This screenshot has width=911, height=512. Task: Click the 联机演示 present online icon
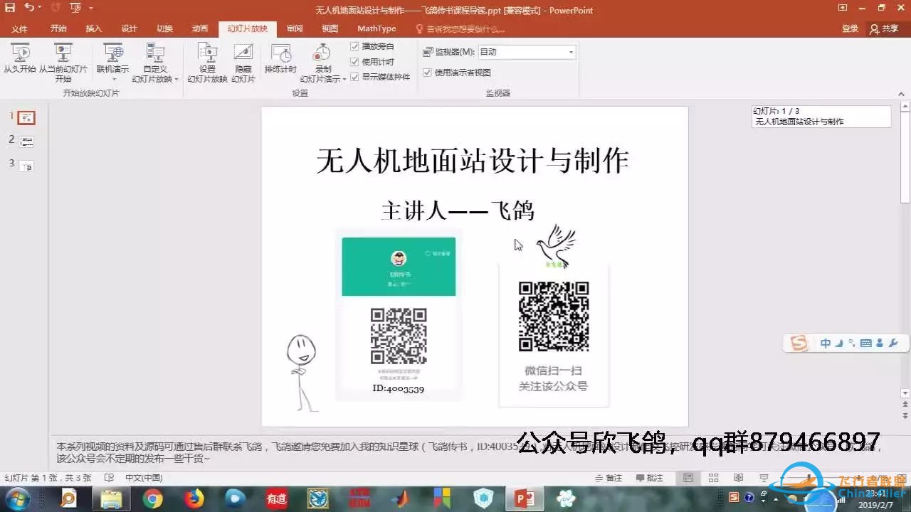pos(112,53)
